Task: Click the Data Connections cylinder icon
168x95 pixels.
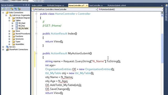Action: [7, 13]
